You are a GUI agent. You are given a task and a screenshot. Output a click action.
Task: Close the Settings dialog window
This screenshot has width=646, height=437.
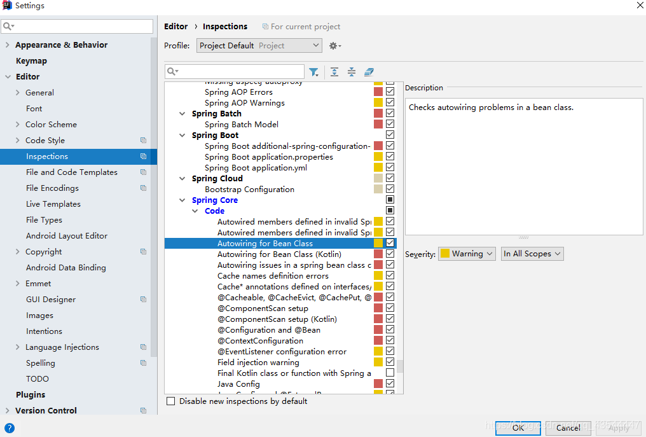(x=640, y=5)
